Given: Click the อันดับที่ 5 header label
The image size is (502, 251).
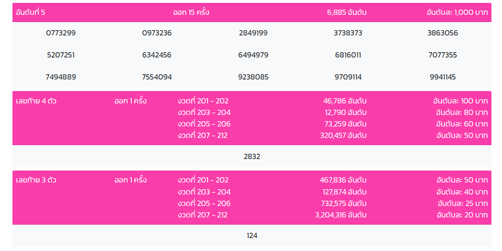Looking at the screenshot, I should tap(30, 12).
